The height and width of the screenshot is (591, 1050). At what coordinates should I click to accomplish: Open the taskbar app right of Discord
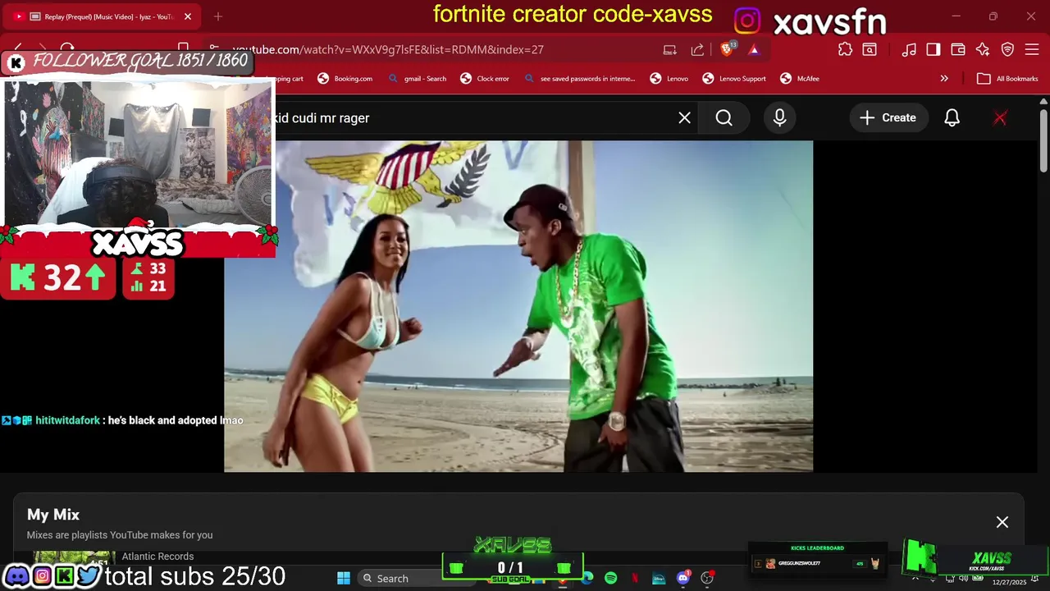point(707,578)
